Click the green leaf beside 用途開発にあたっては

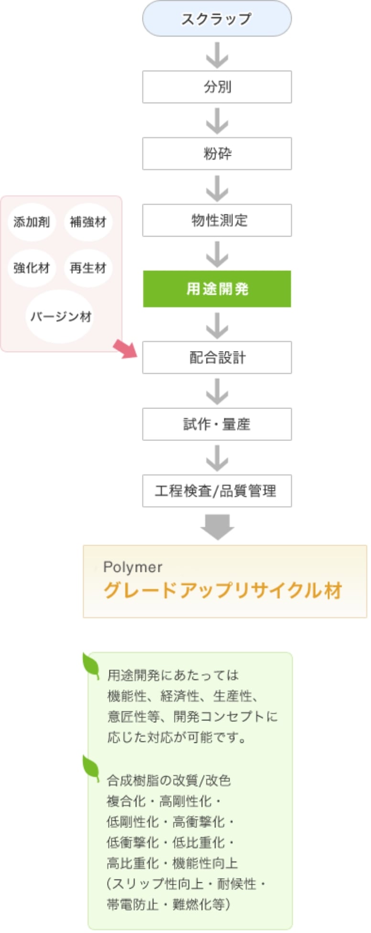point(91,665)
